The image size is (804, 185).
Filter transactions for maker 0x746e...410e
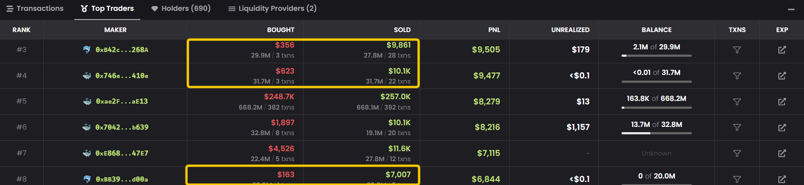pyautogui.click(x=737, y=76)
